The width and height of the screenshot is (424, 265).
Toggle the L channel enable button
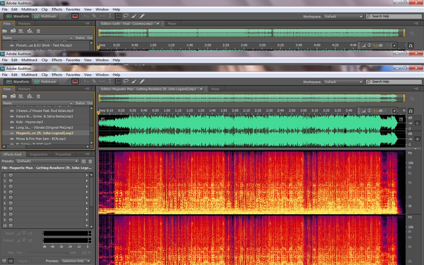[x=417, y=123]
